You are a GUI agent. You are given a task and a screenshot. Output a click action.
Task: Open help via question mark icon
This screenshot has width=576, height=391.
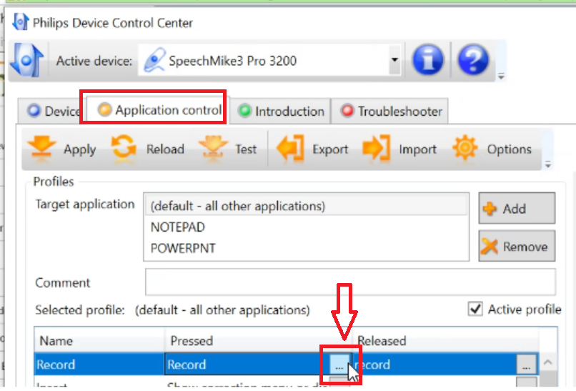coord(473,61)
